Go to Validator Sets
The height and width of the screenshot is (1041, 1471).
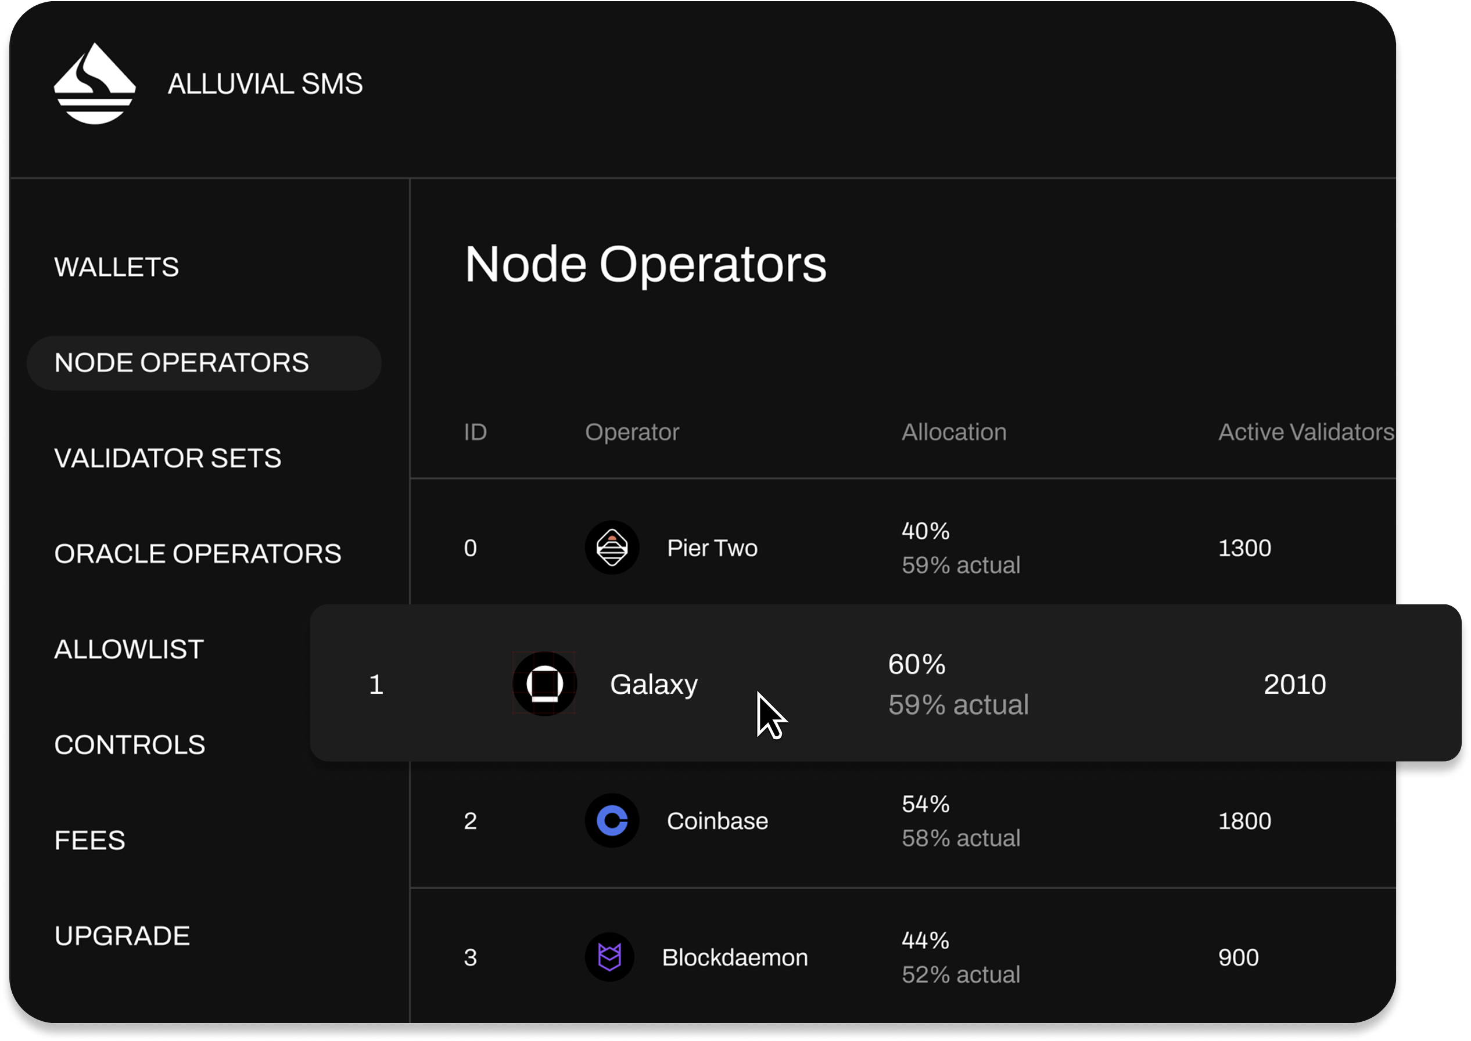coord(167,458)
